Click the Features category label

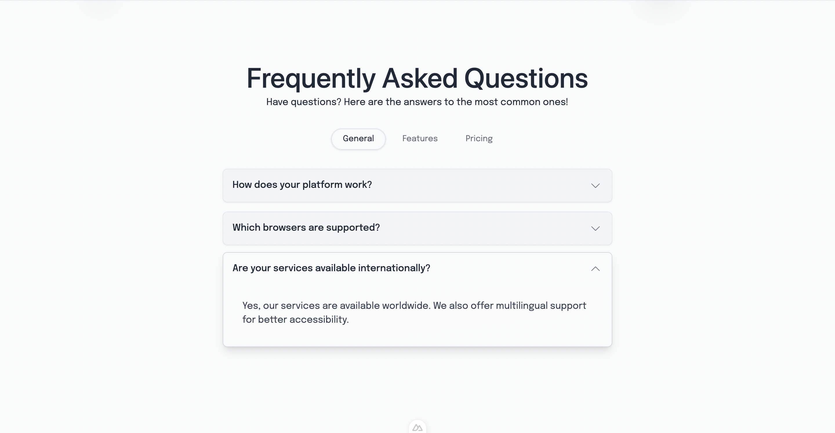[x=420, y=139]
